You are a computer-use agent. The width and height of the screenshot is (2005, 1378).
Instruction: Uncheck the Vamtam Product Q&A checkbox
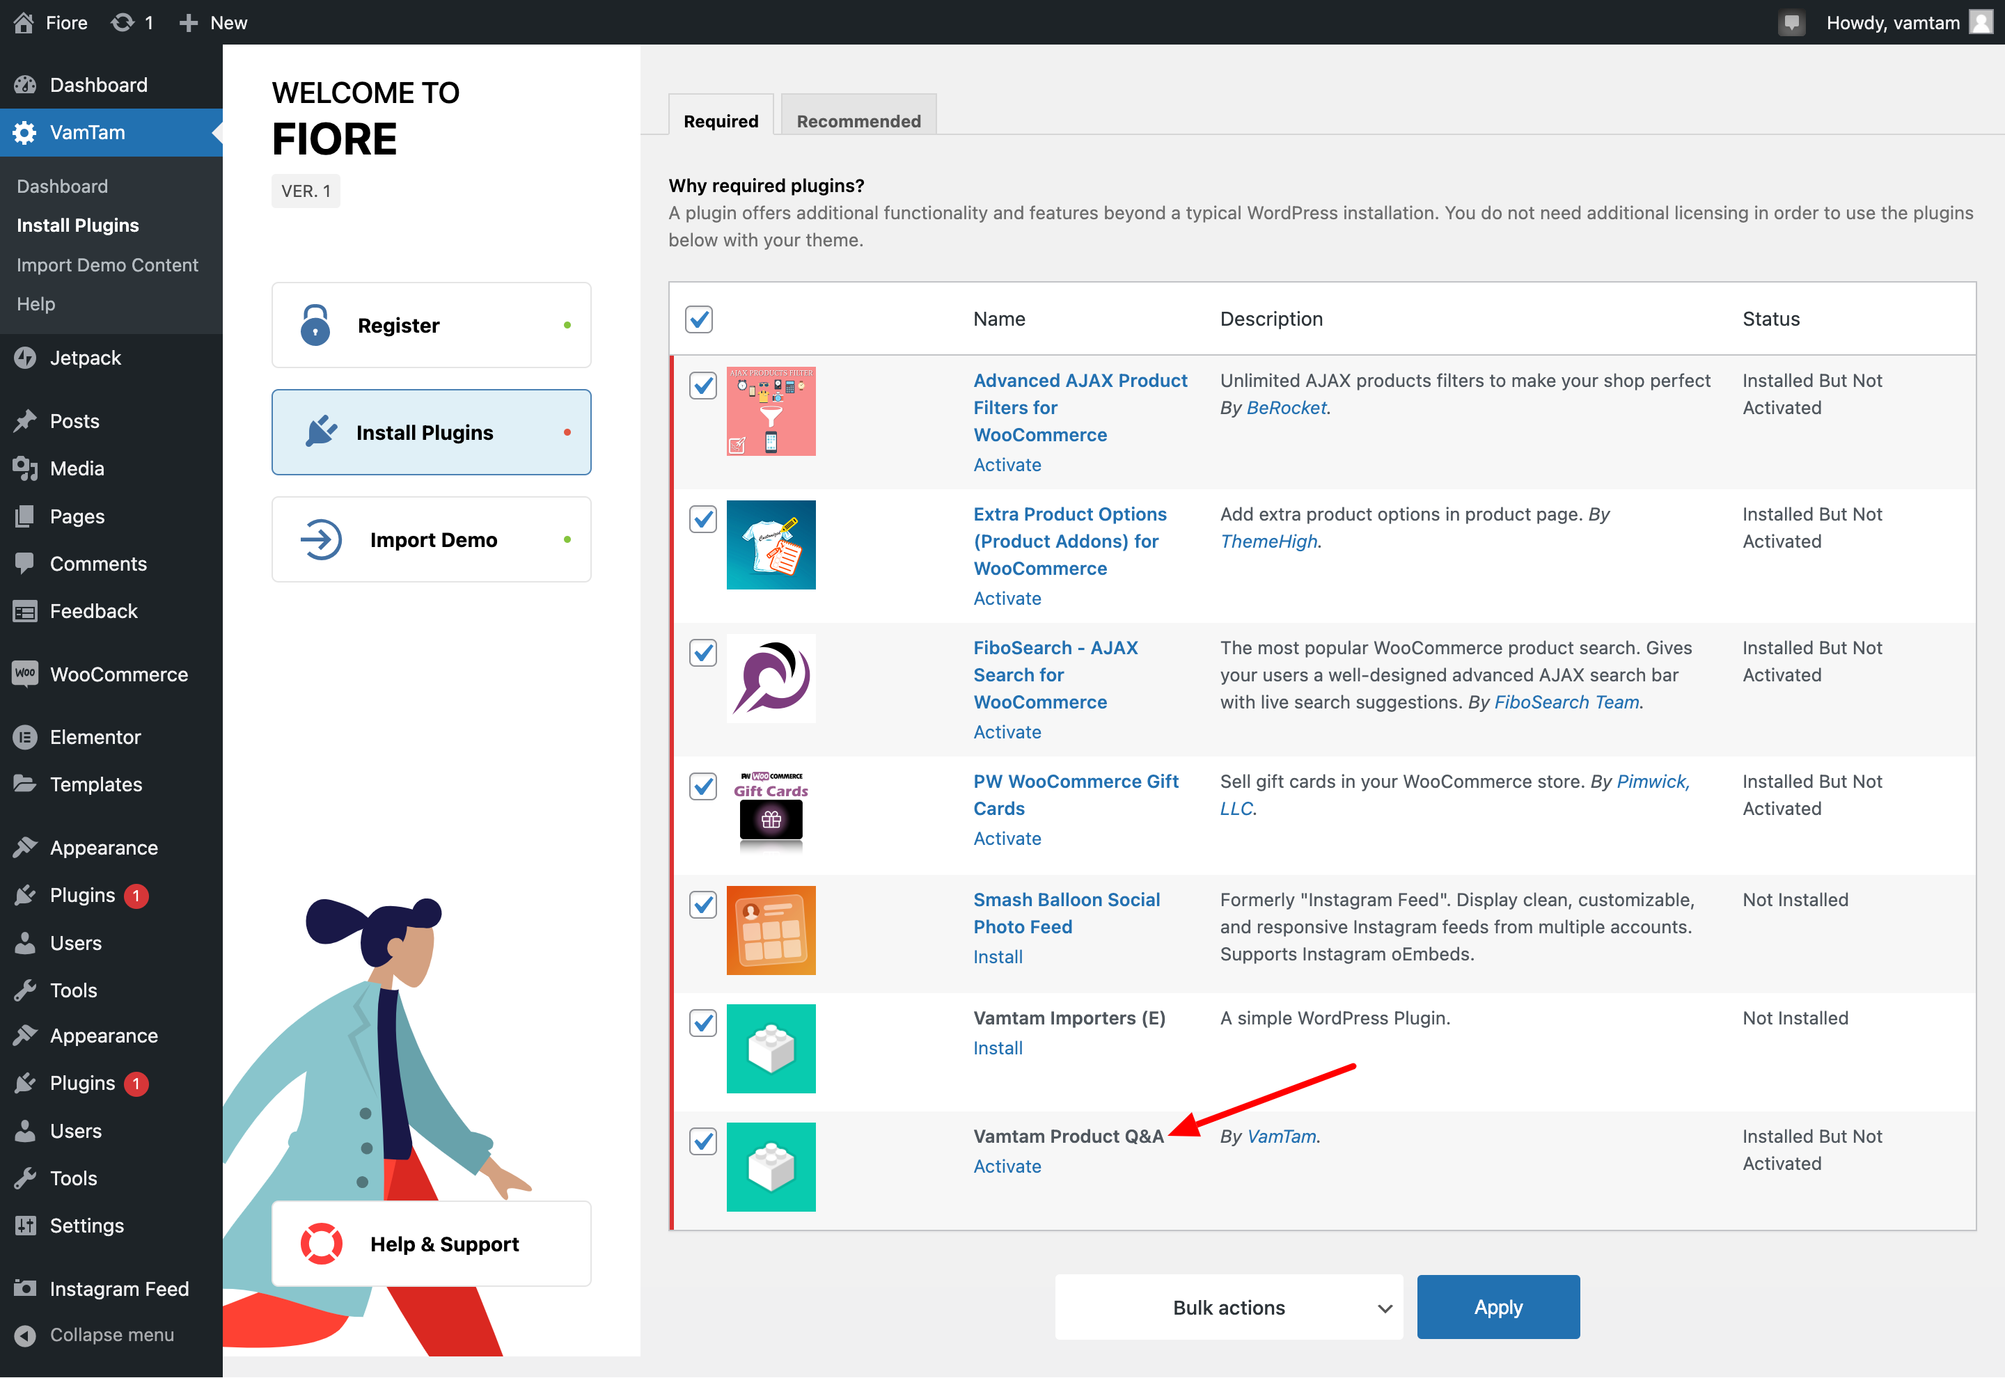point(703,1141)
